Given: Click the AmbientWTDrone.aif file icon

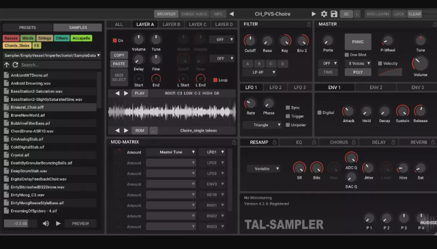Looking at the screenshot, I should (x=6, y=75).
